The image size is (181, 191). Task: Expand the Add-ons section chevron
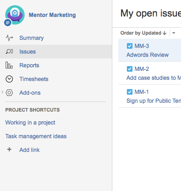(2, 92)
